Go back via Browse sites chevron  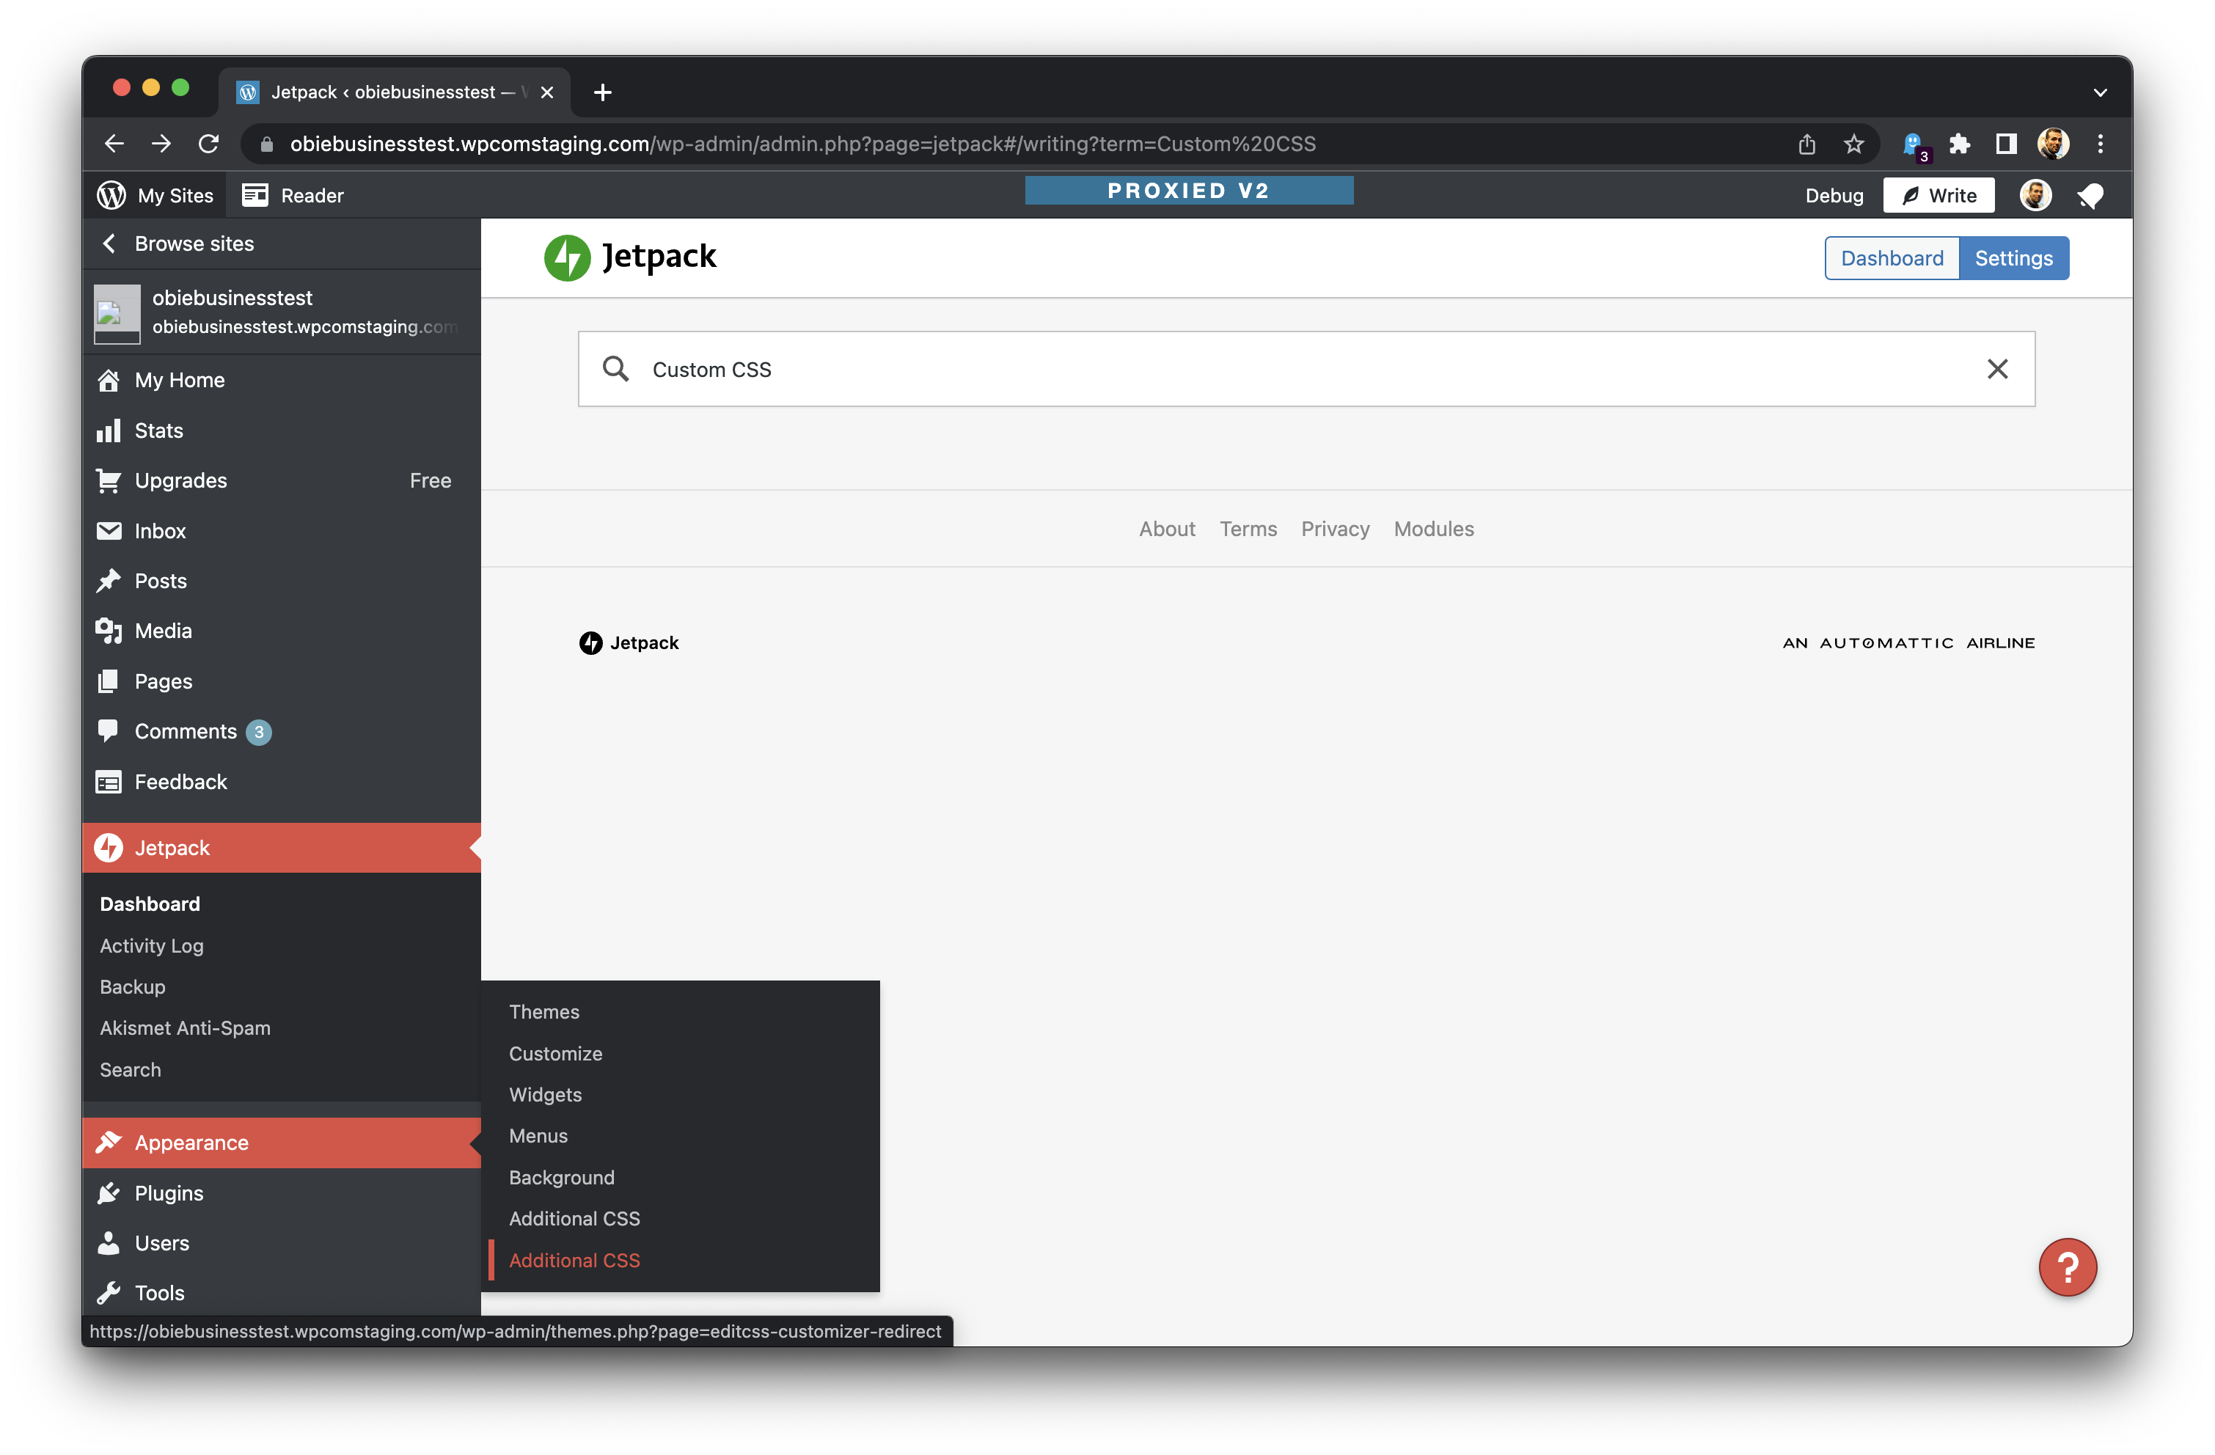(109, 243)
